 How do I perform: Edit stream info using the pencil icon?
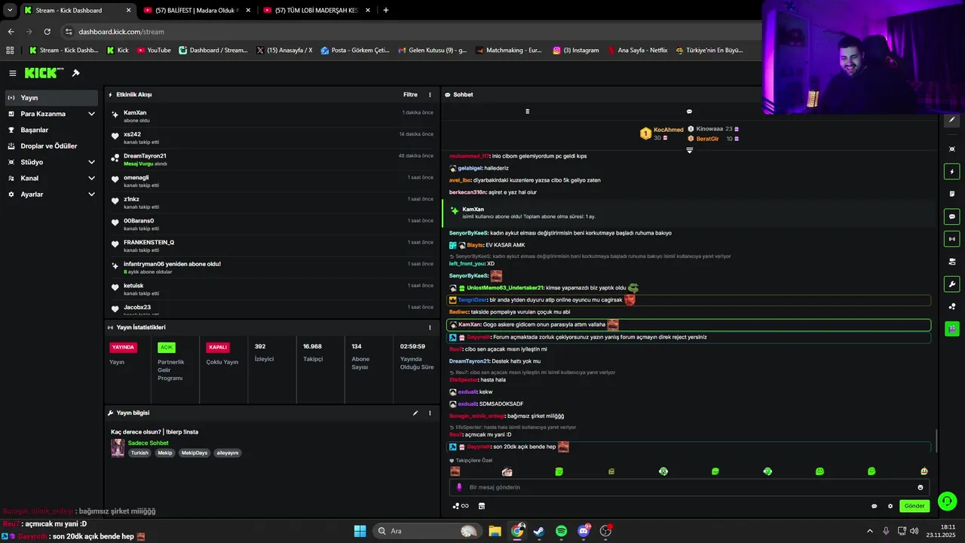coord(415,413)
